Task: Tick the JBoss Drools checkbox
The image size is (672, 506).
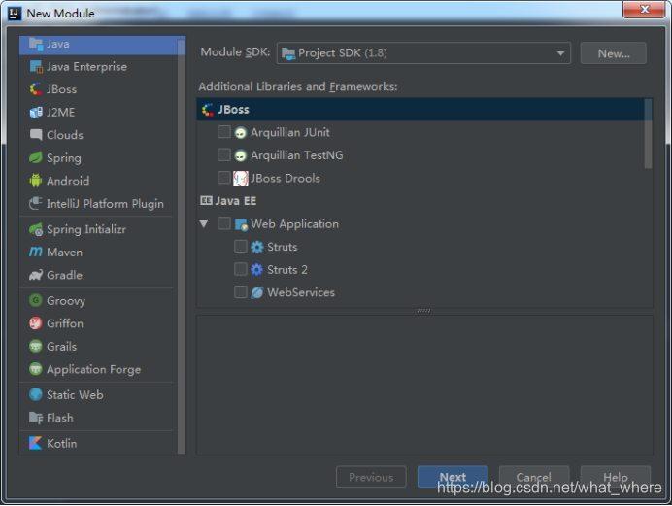Action: pos(224,178)
